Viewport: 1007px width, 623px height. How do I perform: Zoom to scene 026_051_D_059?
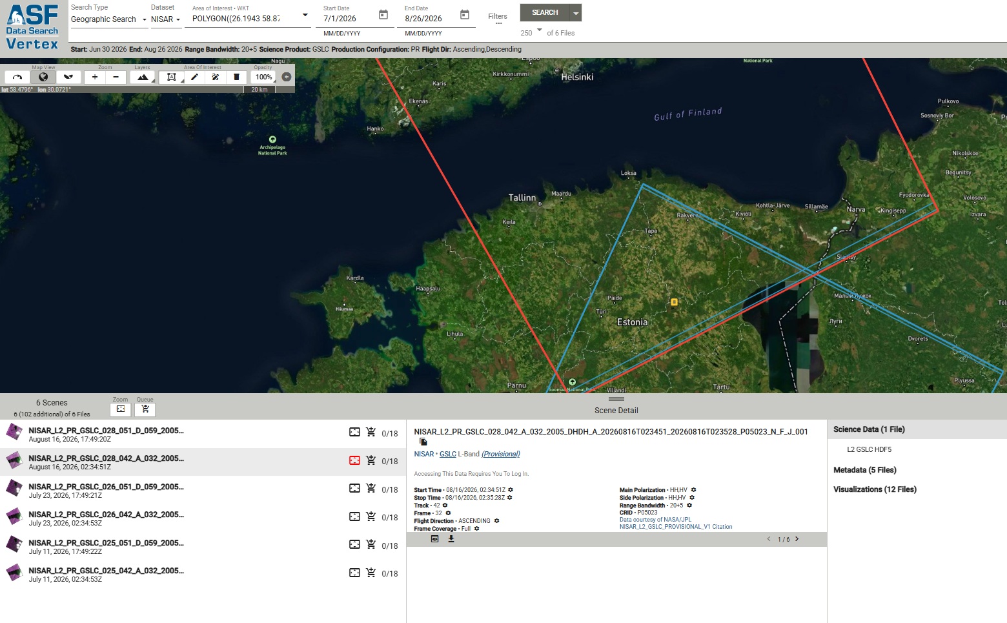[x=354, y=489]
